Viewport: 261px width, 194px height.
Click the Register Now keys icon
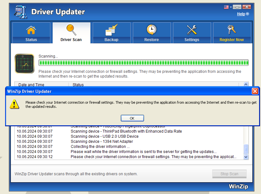(x=232, y=30)
